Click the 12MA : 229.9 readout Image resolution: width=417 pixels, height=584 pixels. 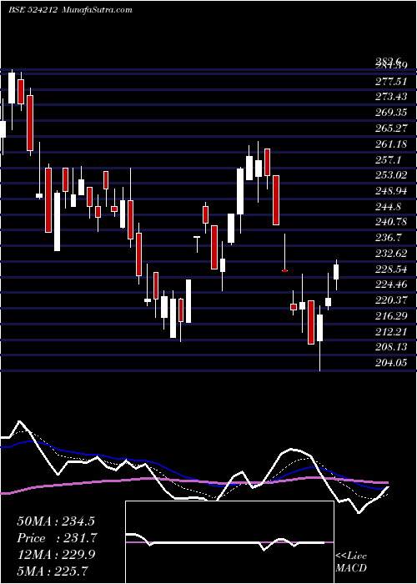pyautogui.click(x=56, y=555)
